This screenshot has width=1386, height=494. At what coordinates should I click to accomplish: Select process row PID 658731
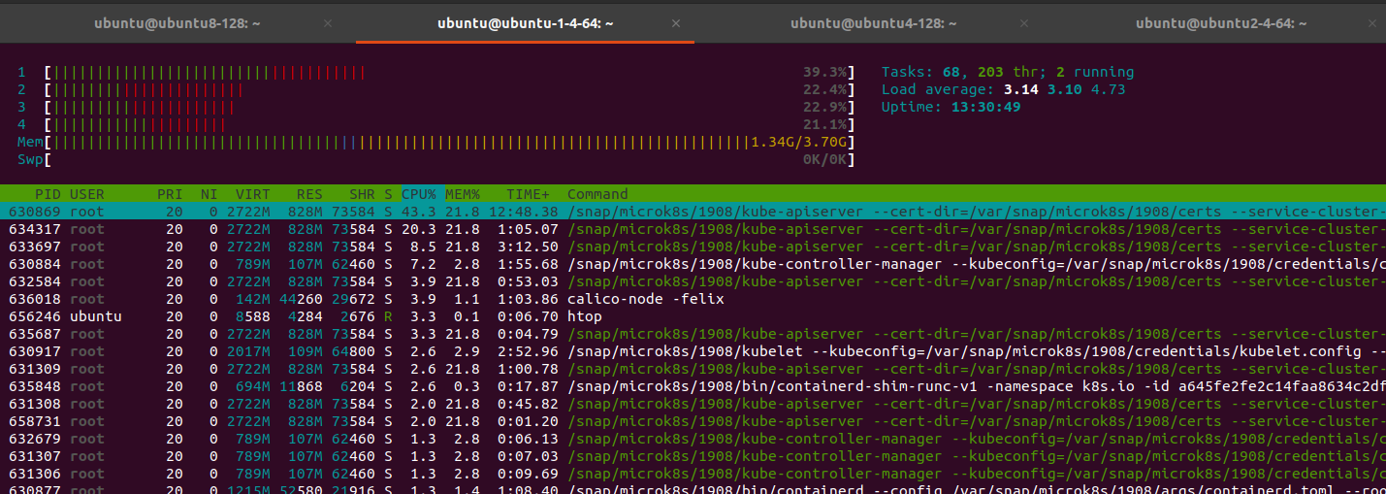click(x=693, y=421)
